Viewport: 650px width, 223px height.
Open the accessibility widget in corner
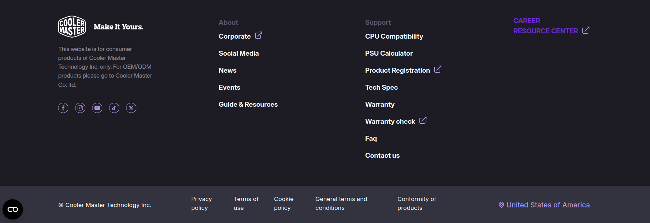[13, 210]
